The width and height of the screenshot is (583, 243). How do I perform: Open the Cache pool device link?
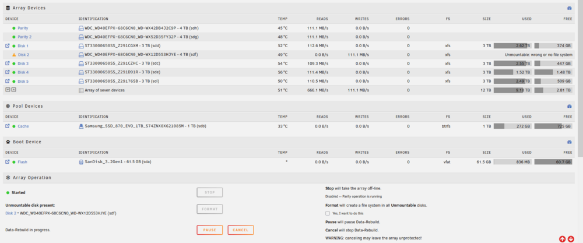pyautogui.click(x=23, y=126)
